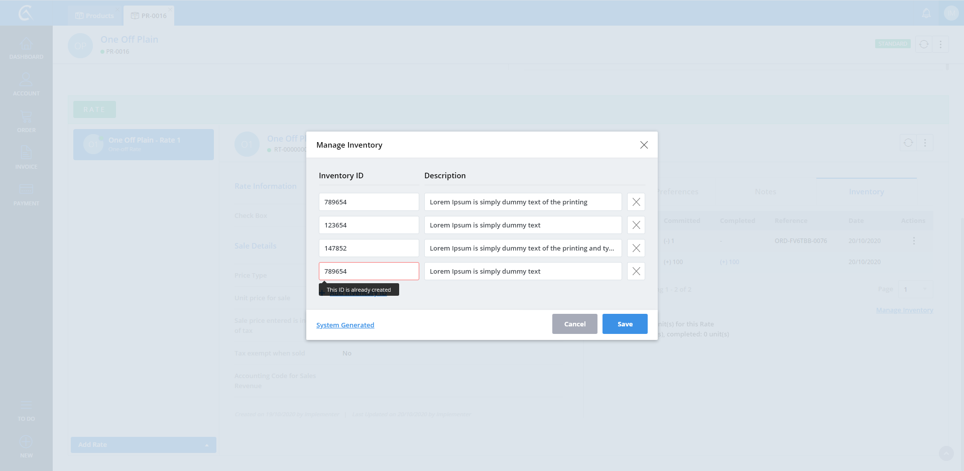The height and width of the screenshot is (471, 964).
Task: Go to Account in the sidebar
Action: tap(26, 84)
